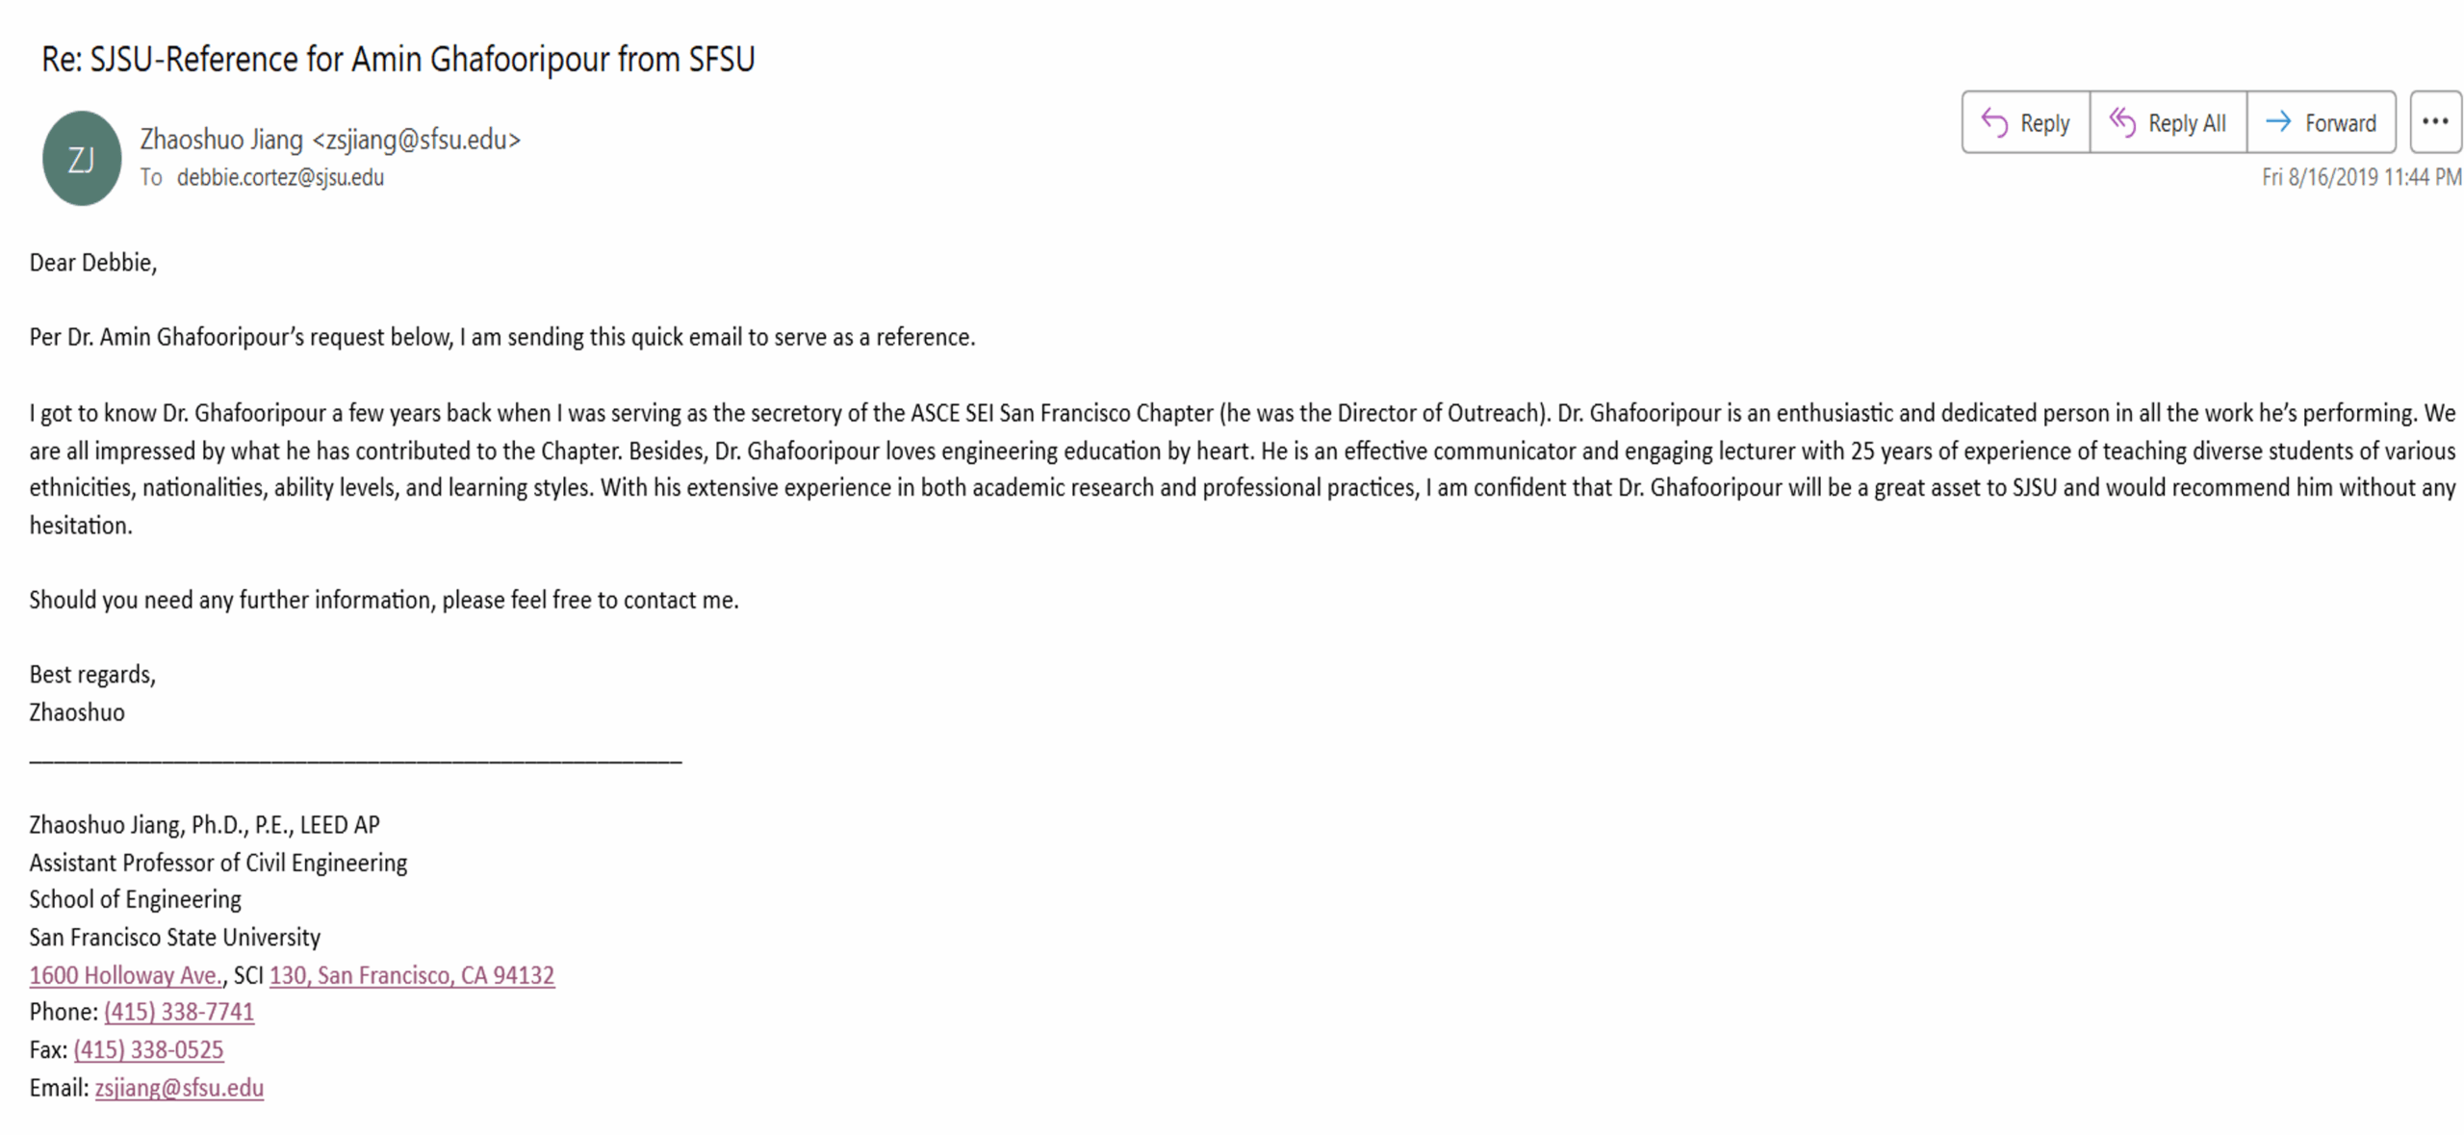The image size is (2464, 1135).
Task: Click the phone number (415) 338-7741
Action: click(179, 1012)
